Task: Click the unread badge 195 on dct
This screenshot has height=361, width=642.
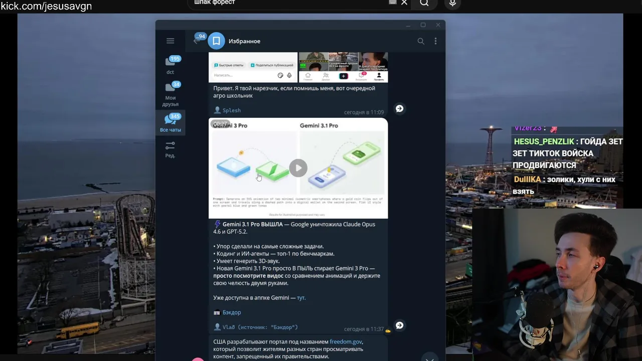Action: pos(175,59)
